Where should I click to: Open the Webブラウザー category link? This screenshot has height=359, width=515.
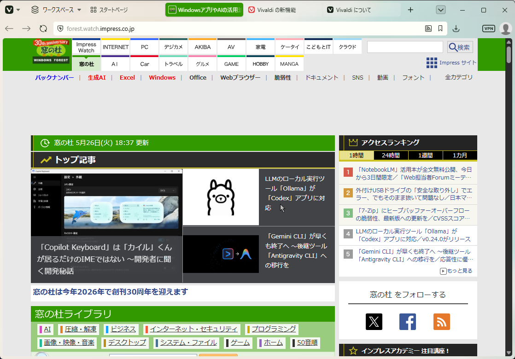click(240, 77)
